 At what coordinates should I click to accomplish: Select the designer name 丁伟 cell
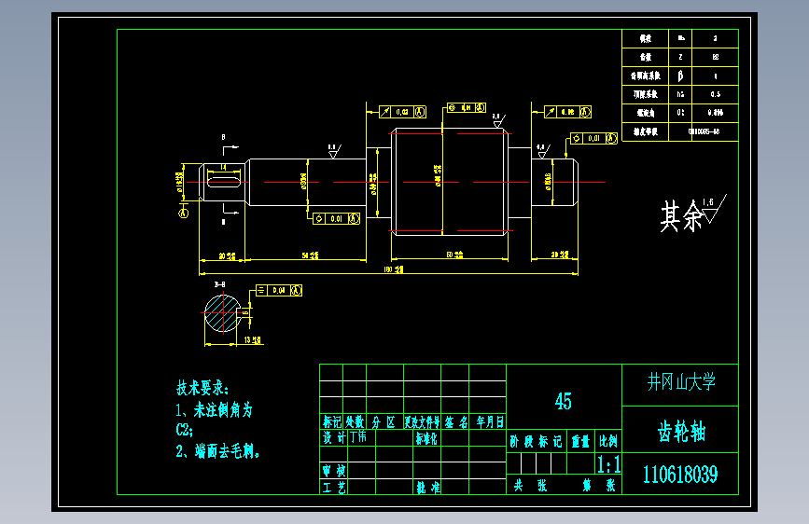coord(361,437)
